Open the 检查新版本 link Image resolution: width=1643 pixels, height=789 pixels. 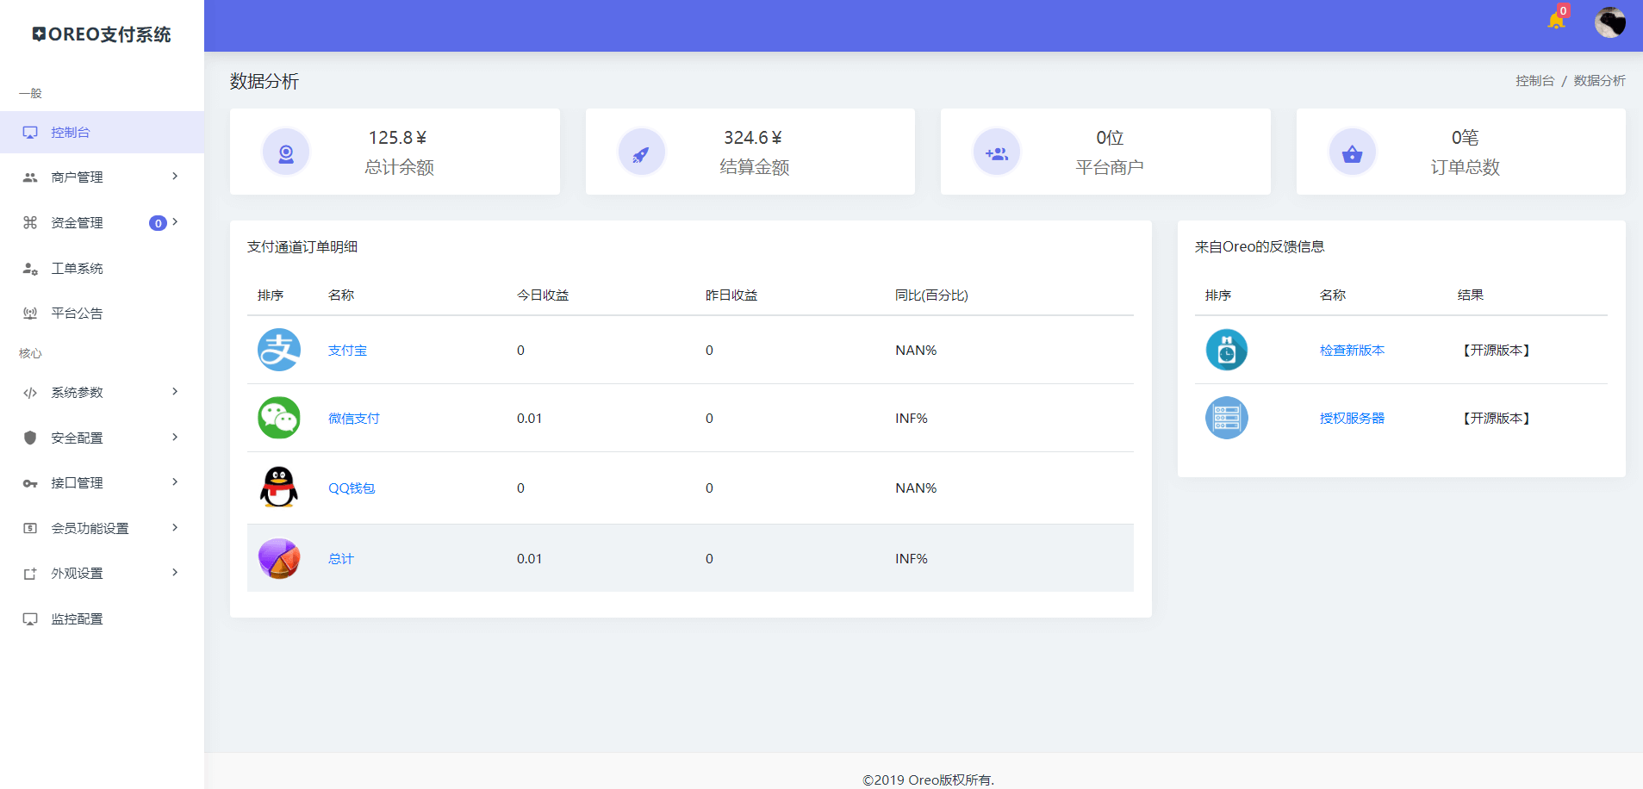(x=1352, y=351)
